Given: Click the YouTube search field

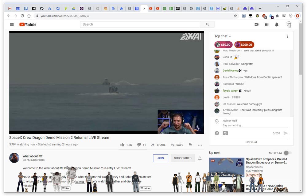Looking at the screenshot, I should tap(140, 24).
